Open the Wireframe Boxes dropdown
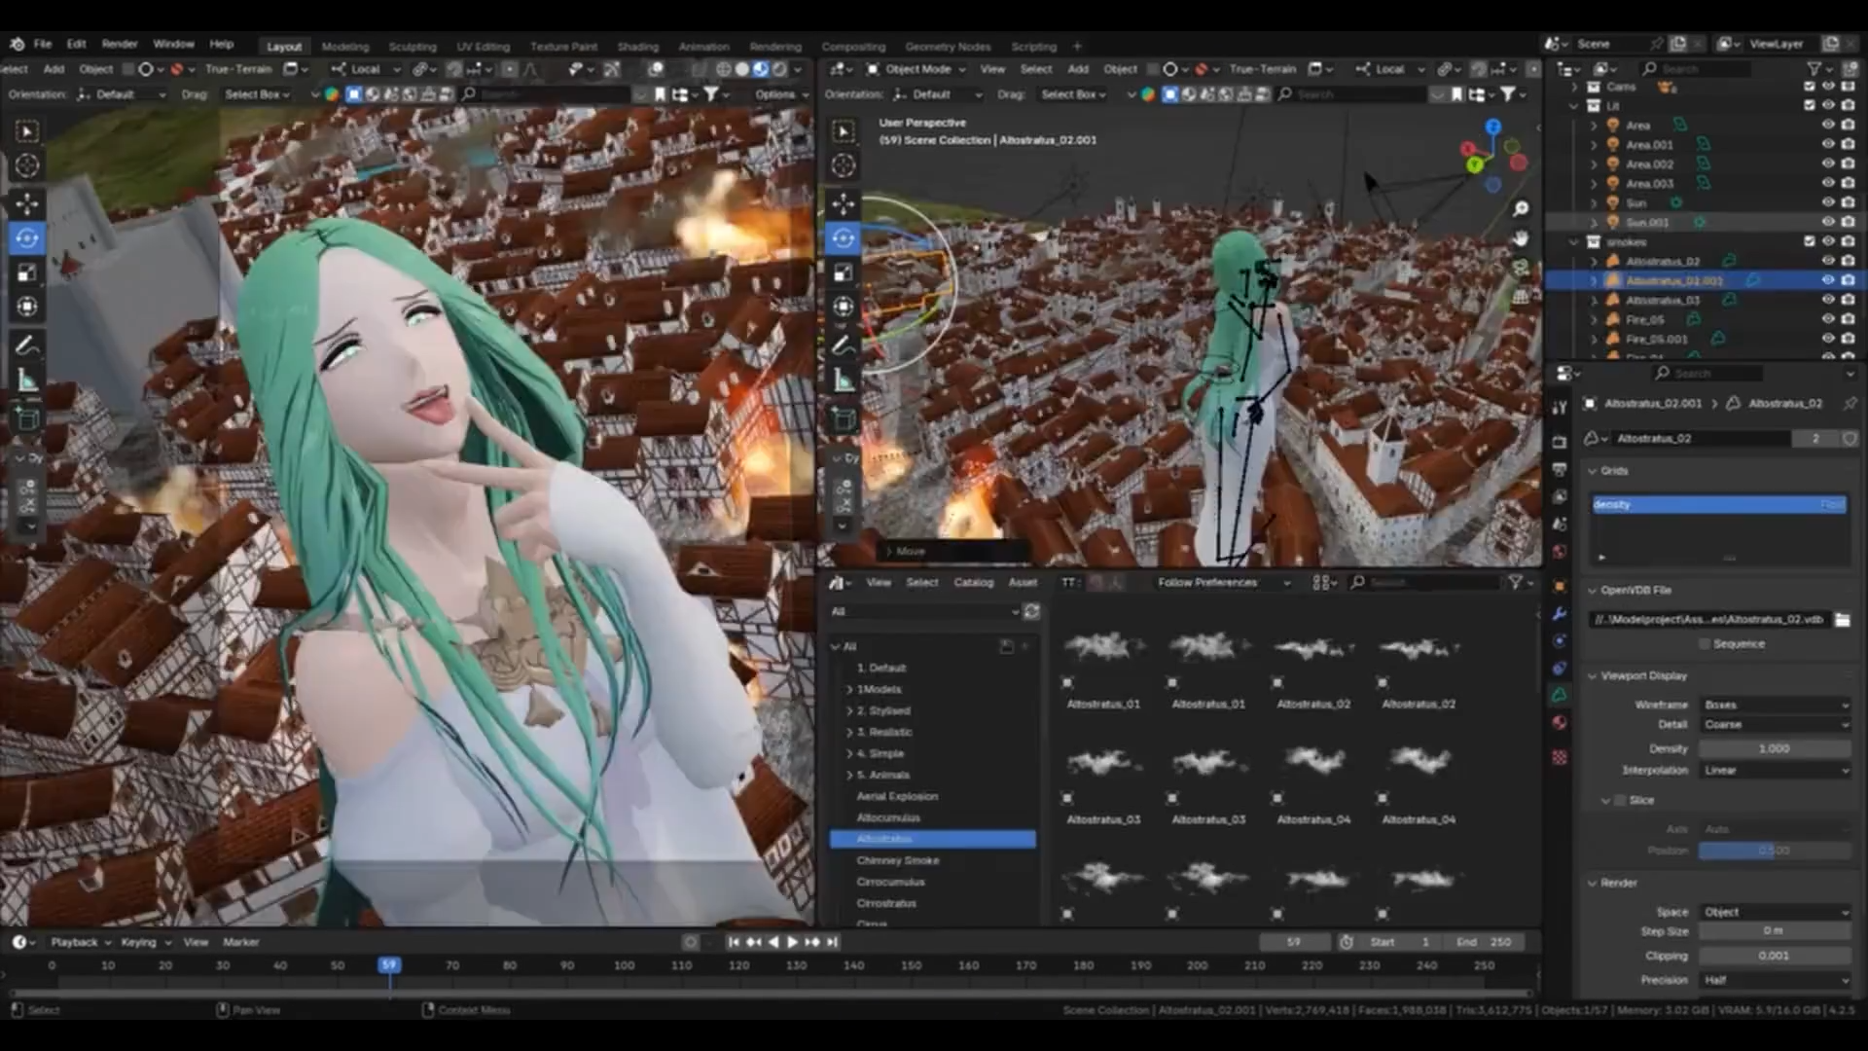 click(x=1775, y=705)
